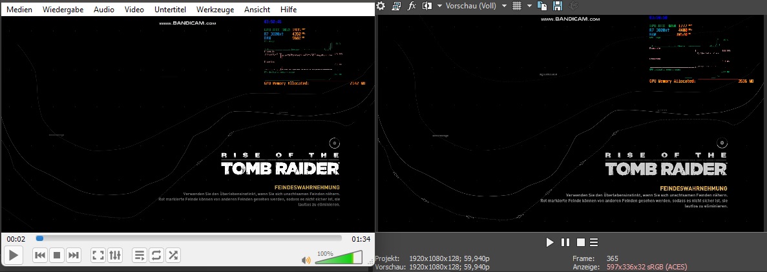The image size is (767, 272).
Task: Jump to previous track in VLC
Action: pos(41,255)
